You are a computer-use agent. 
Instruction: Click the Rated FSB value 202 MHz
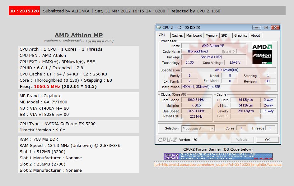tap(196, 116)
